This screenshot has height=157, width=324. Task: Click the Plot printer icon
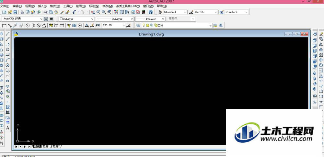22,12
